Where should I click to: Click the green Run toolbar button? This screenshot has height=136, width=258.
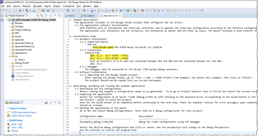(128, 11)
